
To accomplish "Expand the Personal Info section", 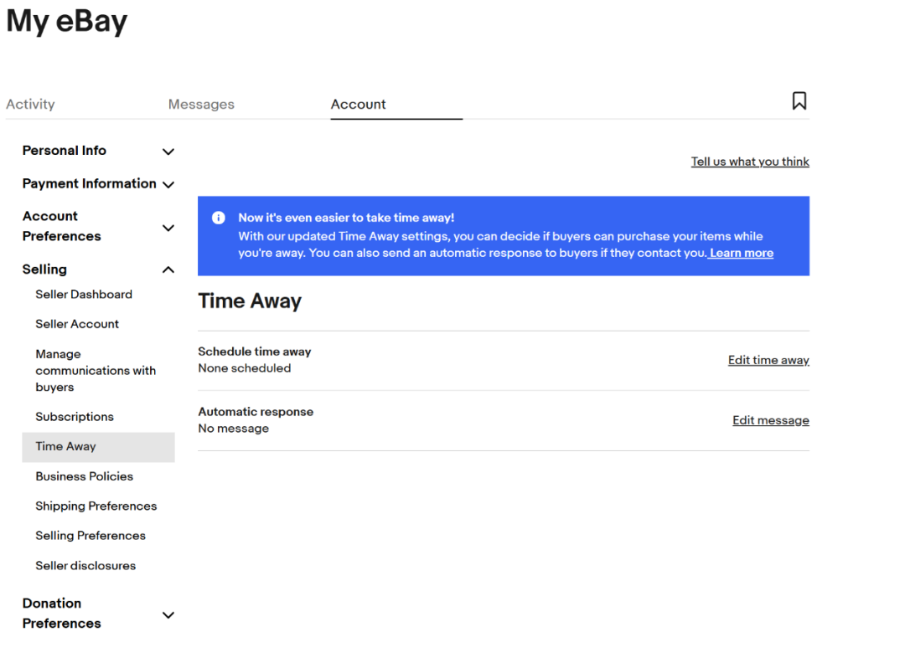I will point(168,152).
